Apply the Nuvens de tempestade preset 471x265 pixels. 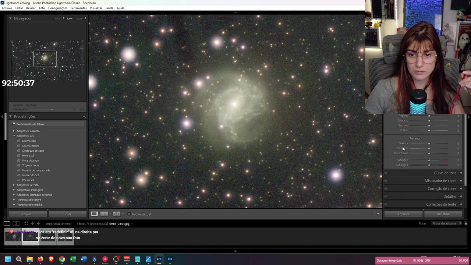point(36,170)
